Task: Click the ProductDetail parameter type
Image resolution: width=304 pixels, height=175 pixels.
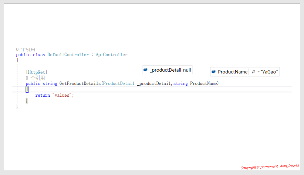Action: click(x=119, y=83)
